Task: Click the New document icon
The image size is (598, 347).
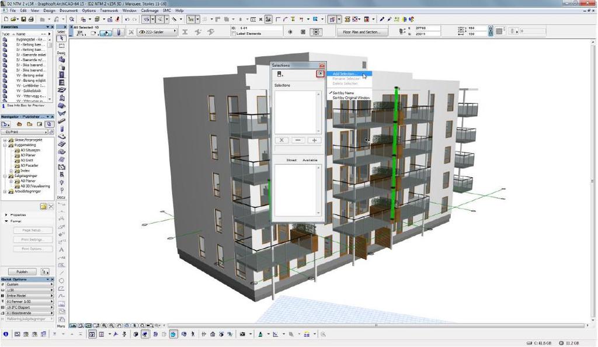Action: point(6,19)
